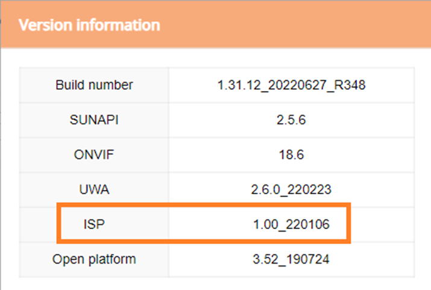Click the blank white area below the table

click(x=217, y=283)
